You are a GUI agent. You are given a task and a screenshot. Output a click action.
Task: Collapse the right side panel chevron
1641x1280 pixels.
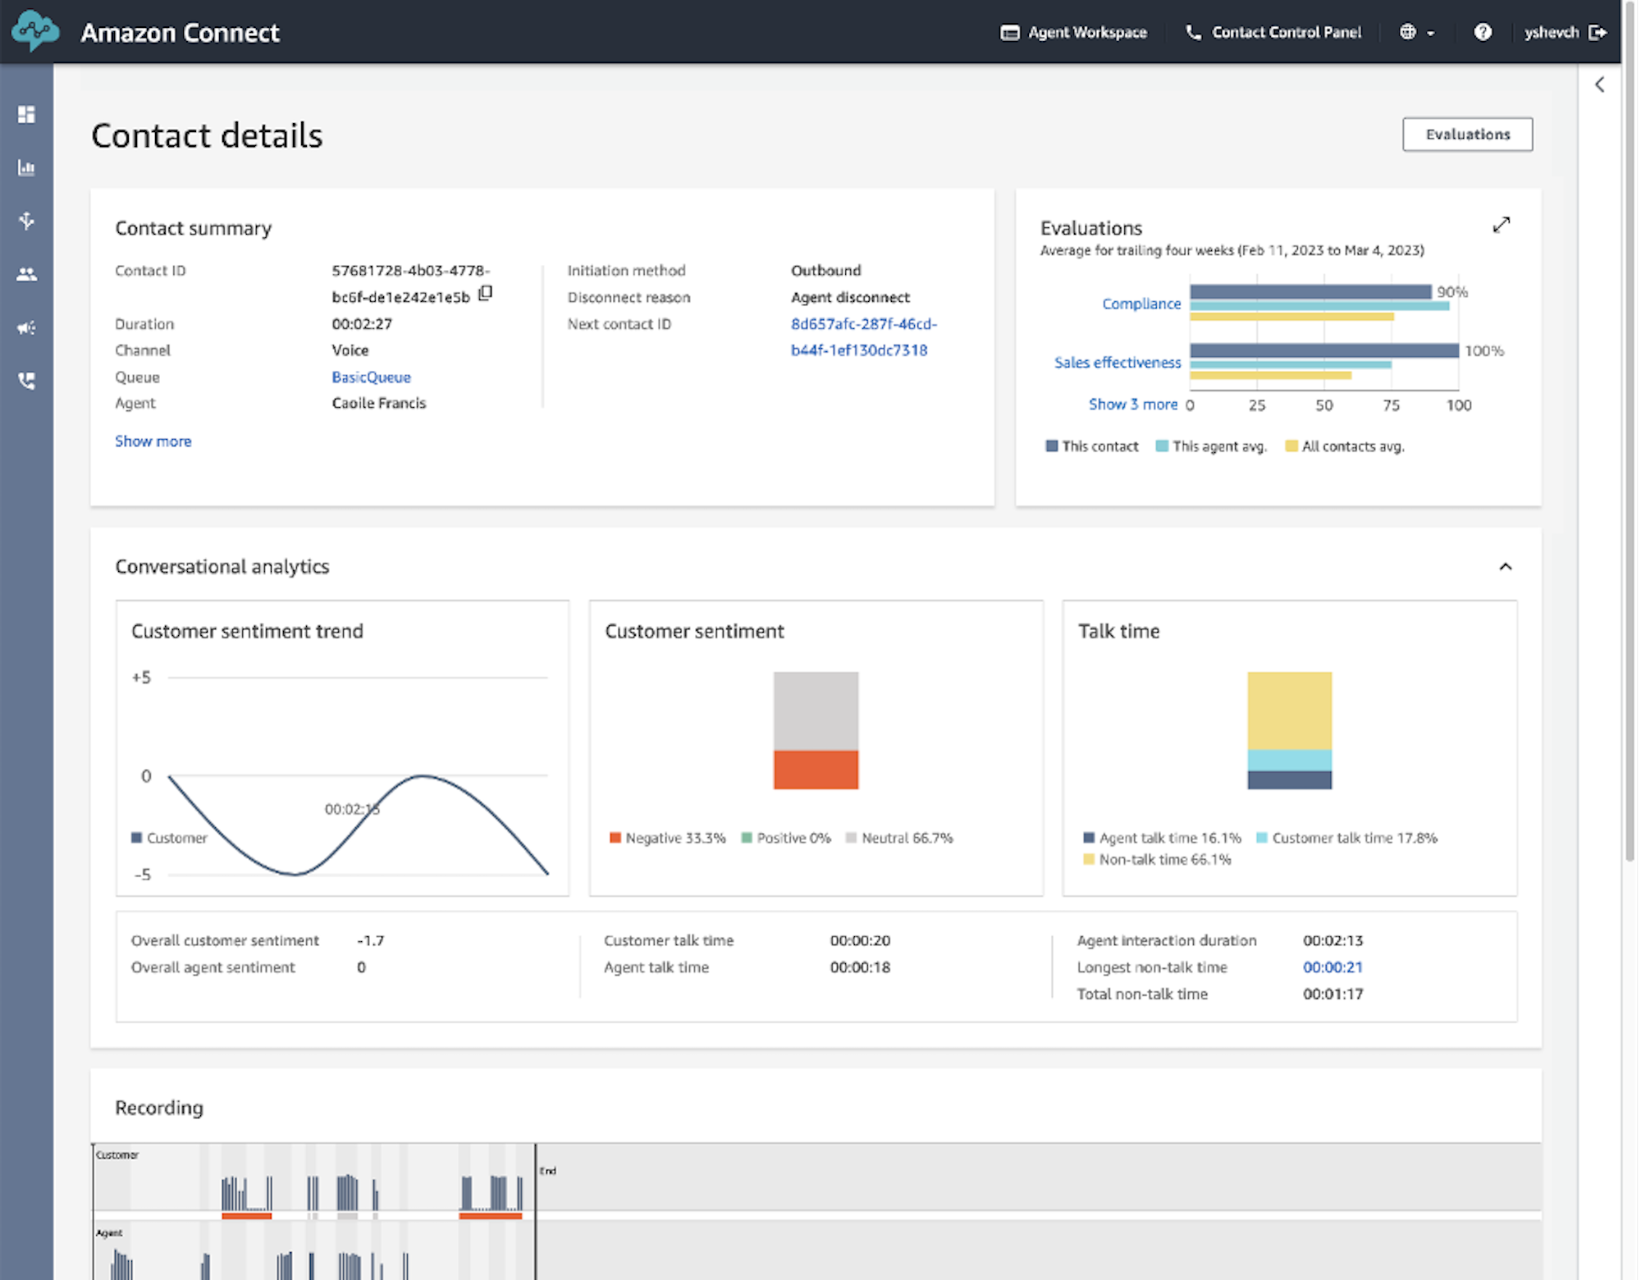point(1599,85)
